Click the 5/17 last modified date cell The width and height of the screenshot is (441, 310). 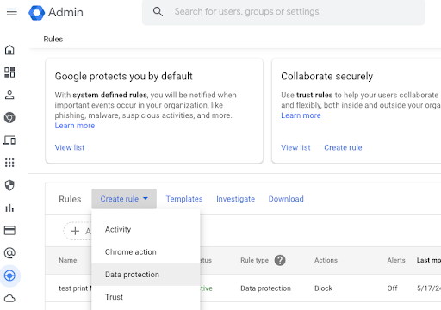point(429,288)
